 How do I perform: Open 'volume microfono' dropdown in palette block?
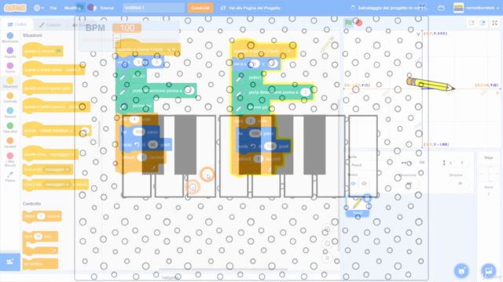(x=56, y=131)
